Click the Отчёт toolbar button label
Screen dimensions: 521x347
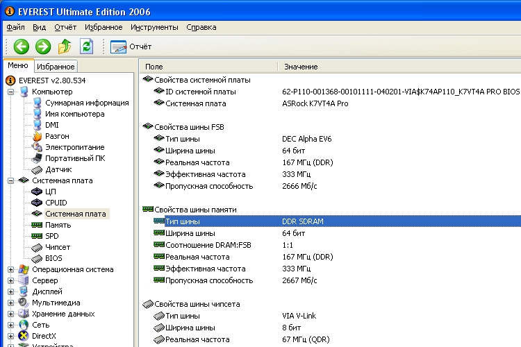tap(140, 46)
